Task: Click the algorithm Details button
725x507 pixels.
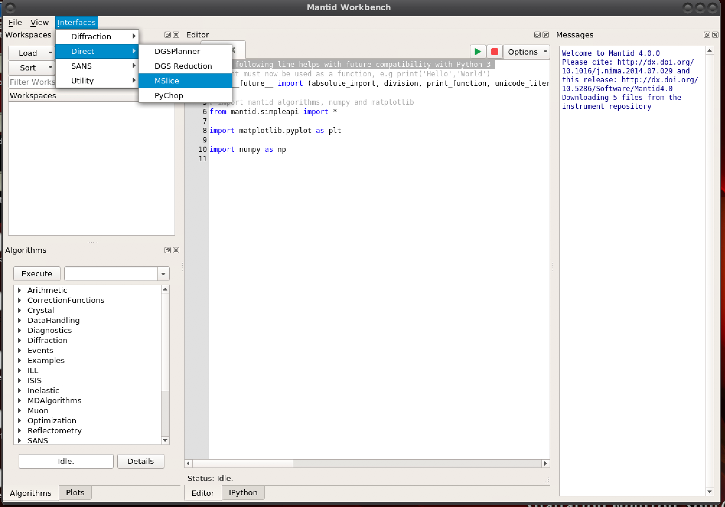Action: coord(141,461)
